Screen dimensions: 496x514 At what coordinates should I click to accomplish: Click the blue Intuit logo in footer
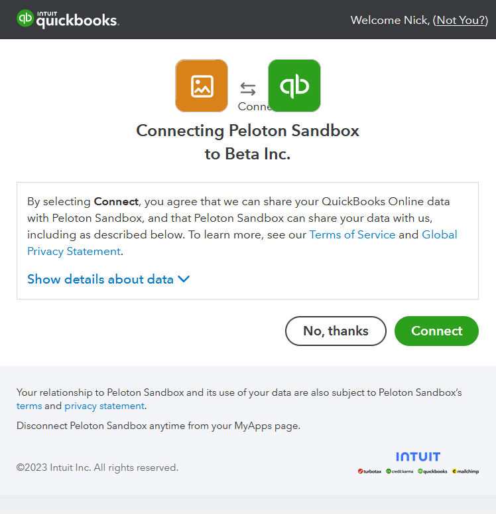(x=418, y=457)
